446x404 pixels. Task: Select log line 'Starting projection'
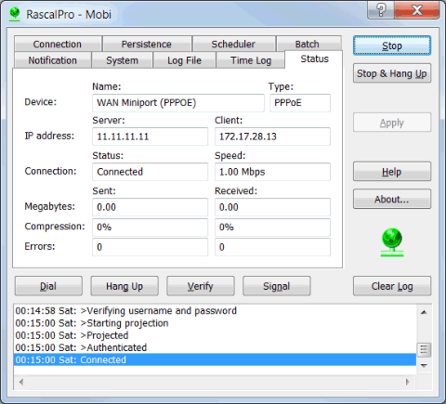215,323
